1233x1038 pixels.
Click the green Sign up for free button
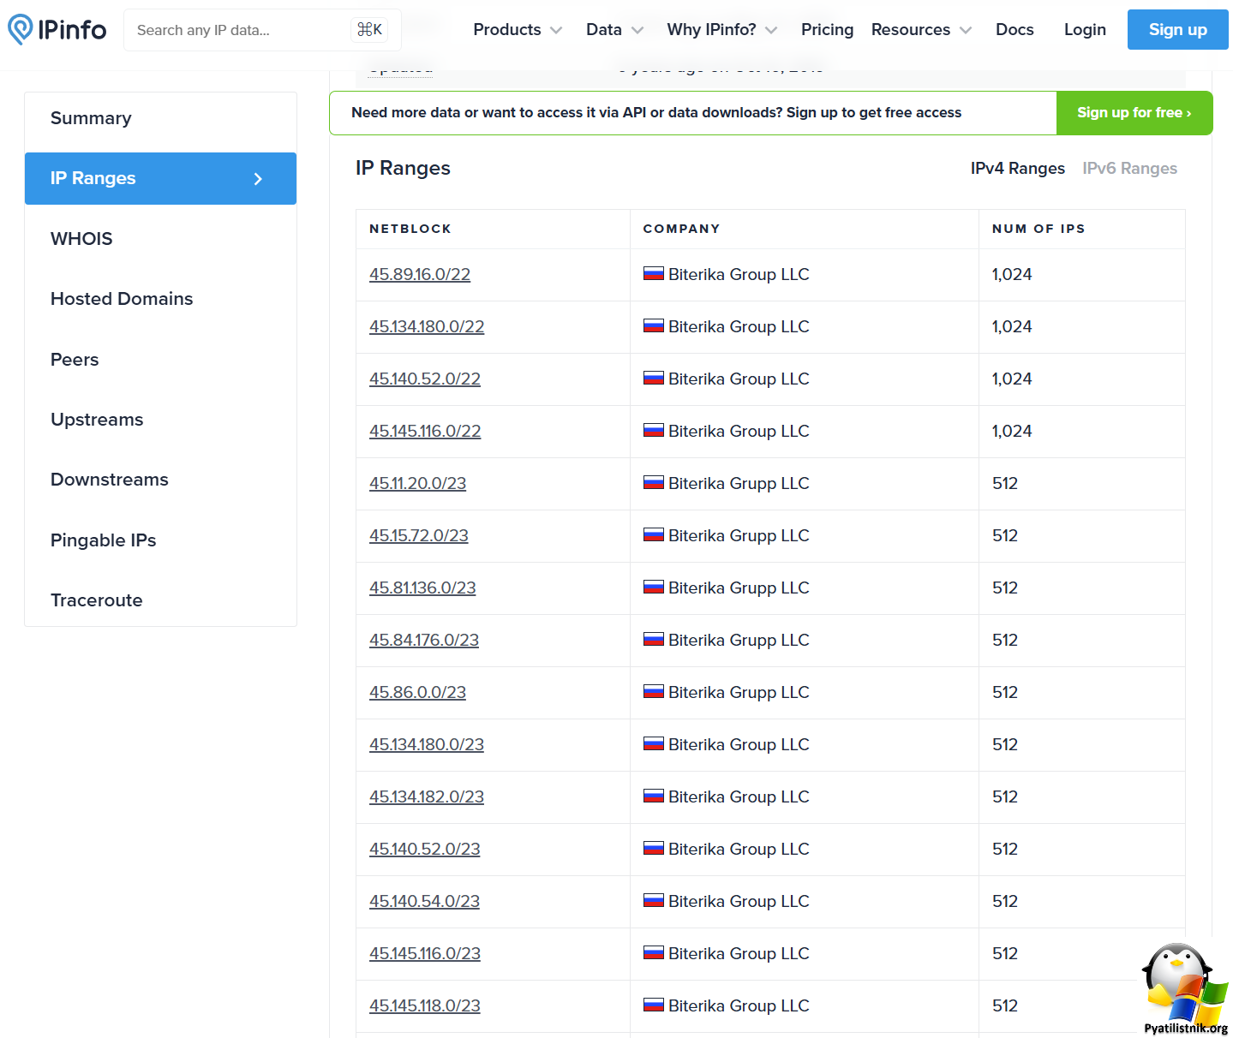coord(1134,112)
